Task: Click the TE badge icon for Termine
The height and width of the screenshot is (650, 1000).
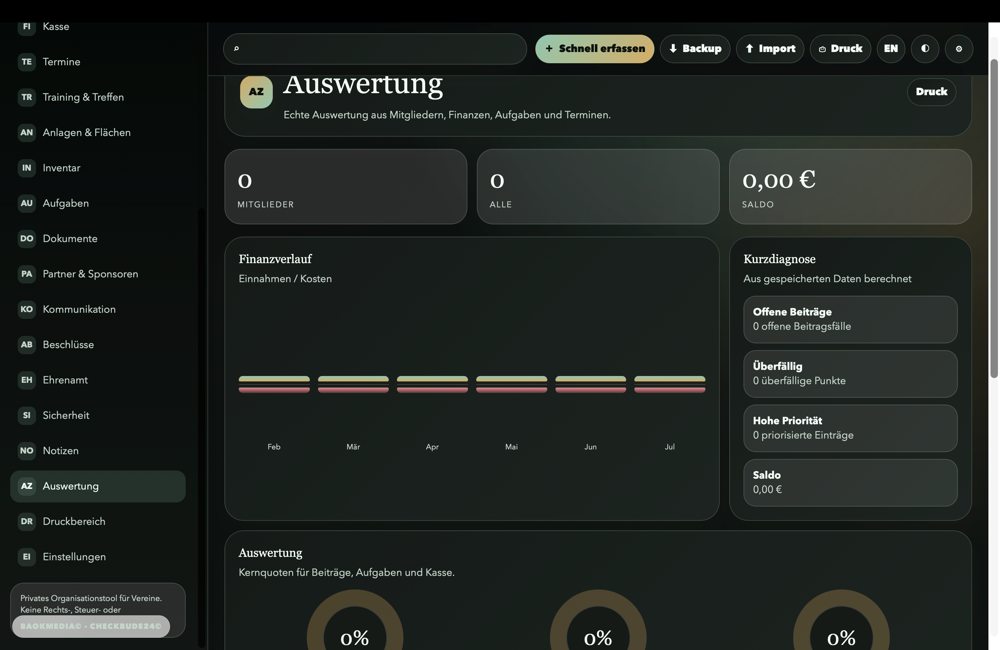Action: click(x=27, y=62)
